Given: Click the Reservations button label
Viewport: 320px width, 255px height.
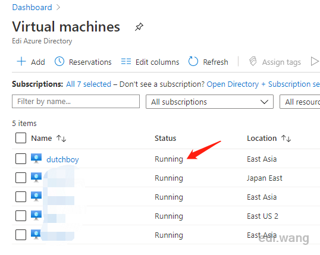Looking at the screenshot, I should click(90, 62).
